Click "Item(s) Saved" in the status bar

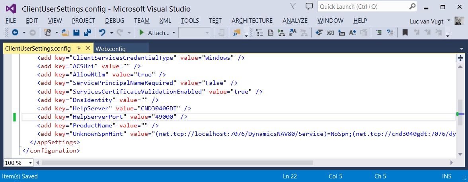pos(20,176)
